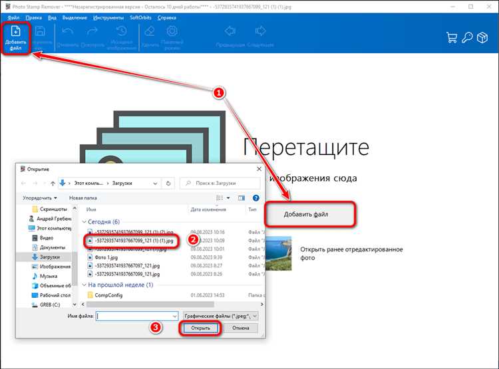Viewport: 499px width, 369px height.
Task: Collapse the На прошлой неделе (1) group
Action: (84, 285)
